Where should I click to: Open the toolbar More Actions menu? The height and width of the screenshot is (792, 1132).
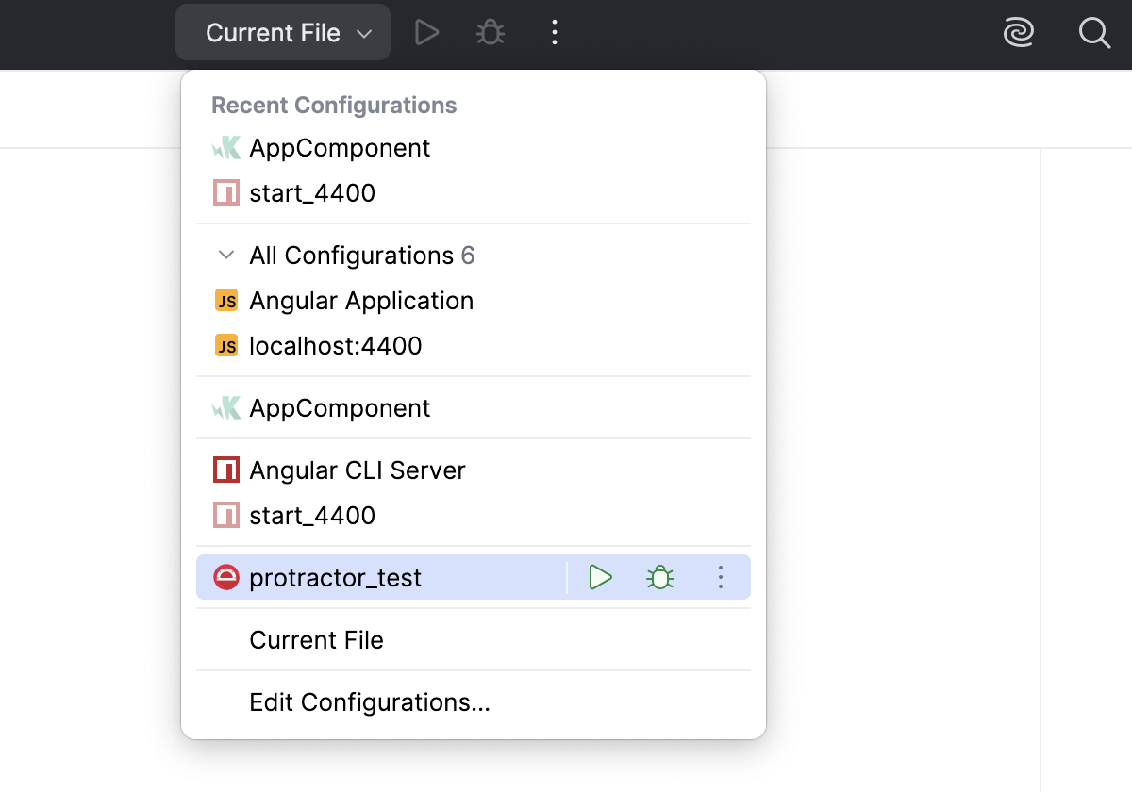(x=555, y=33)
